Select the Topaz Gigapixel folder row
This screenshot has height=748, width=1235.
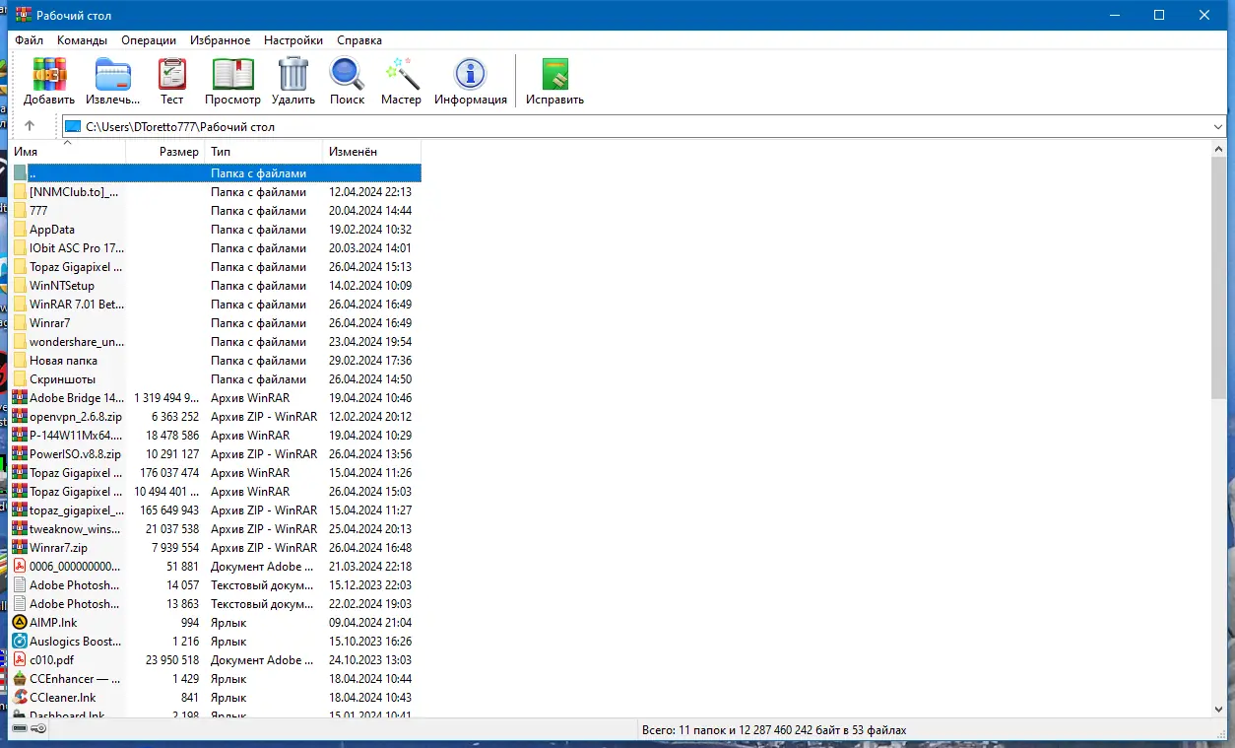pyautogui.click(x=216, y=267)
